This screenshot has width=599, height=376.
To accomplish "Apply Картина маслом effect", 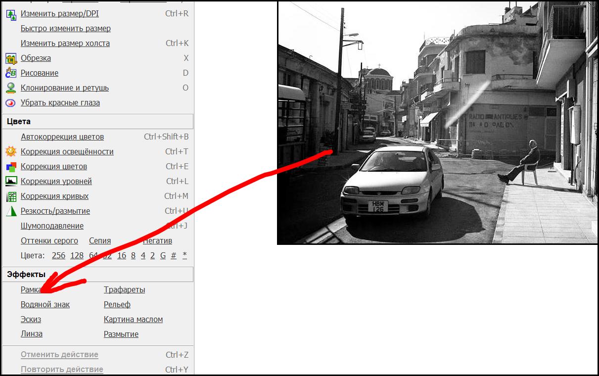I will (133, 320).
